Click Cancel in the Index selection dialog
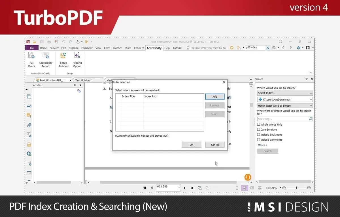The image size is (340, 217). [x=214, y=145]
